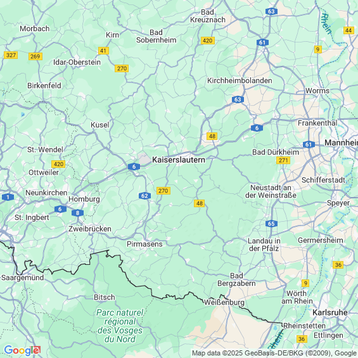
Task: Click the Rhein river label at top
Action: [326, 23]
